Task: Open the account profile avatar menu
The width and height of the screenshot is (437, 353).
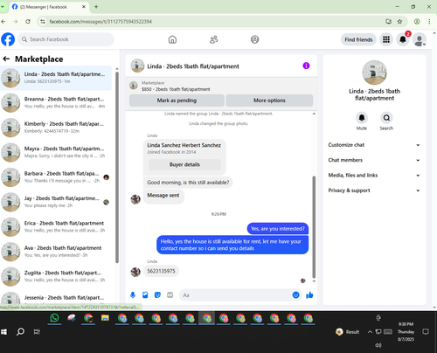Action: 420,39
